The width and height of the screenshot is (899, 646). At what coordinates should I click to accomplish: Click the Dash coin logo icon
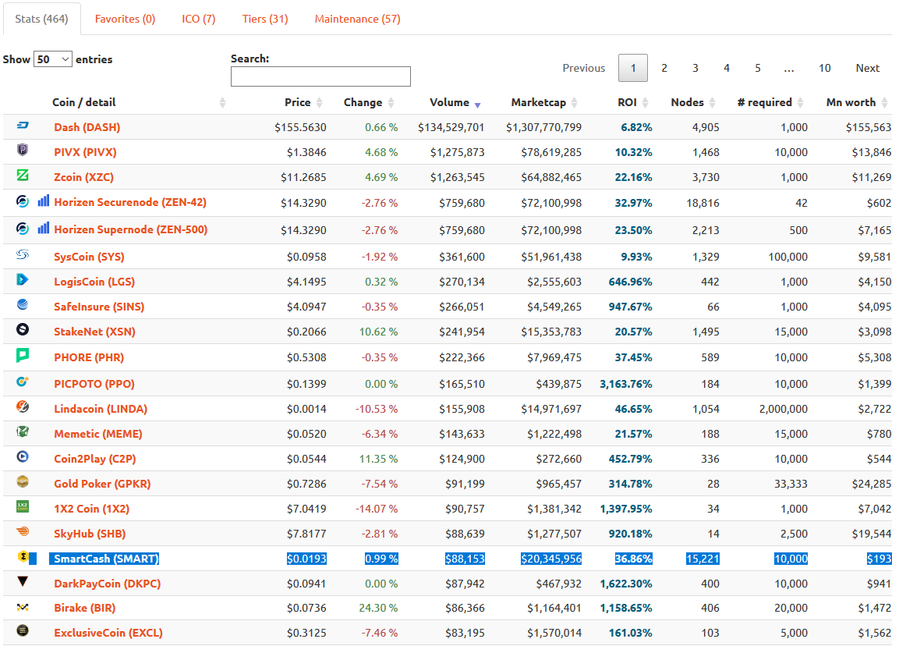[23, 125]
